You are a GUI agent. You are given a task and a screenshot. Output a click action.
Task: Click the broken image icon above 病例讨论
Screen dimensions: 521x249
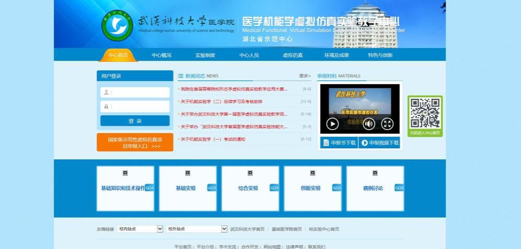pyautogui.click(x=375, y=173)
